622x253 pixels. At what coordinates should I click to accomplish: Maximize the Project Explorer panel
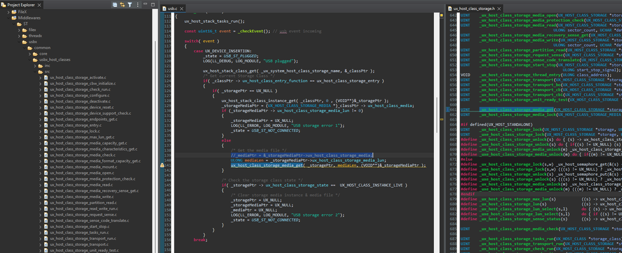click(x=153, y=4)
